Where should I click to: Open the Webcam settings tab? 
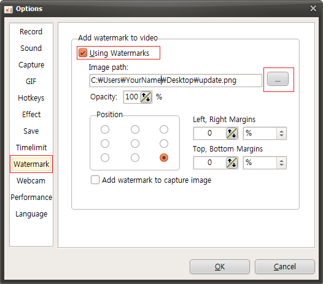pyautogui.click(x=31, y=181)
